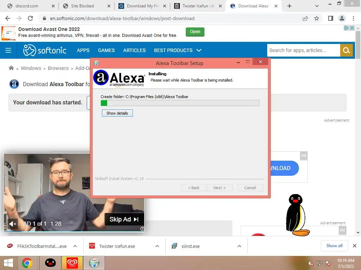Go to Softonic home via logo
The width and height of the screenshot is (361, 270).
click(x=45, y=50)
